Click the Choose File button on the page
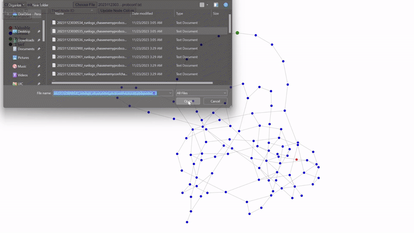 tap(85, 5)
